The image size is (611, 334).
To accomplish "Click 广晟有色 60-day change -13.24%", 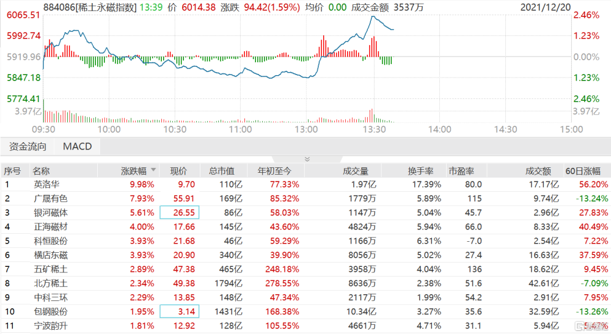I will pos(592,198).
